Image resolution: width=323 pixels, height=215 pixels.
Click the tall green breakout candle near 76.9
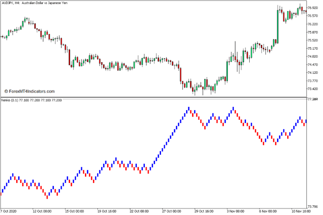pos(278,26)
